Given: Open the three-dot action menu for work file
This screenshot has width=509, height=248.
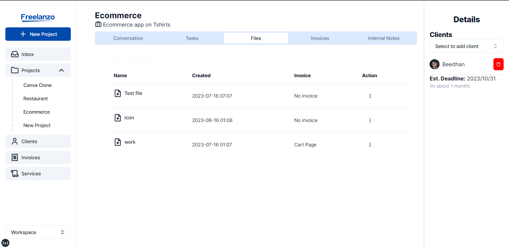Looking at the screenshot, I should (x=370, y=145).
